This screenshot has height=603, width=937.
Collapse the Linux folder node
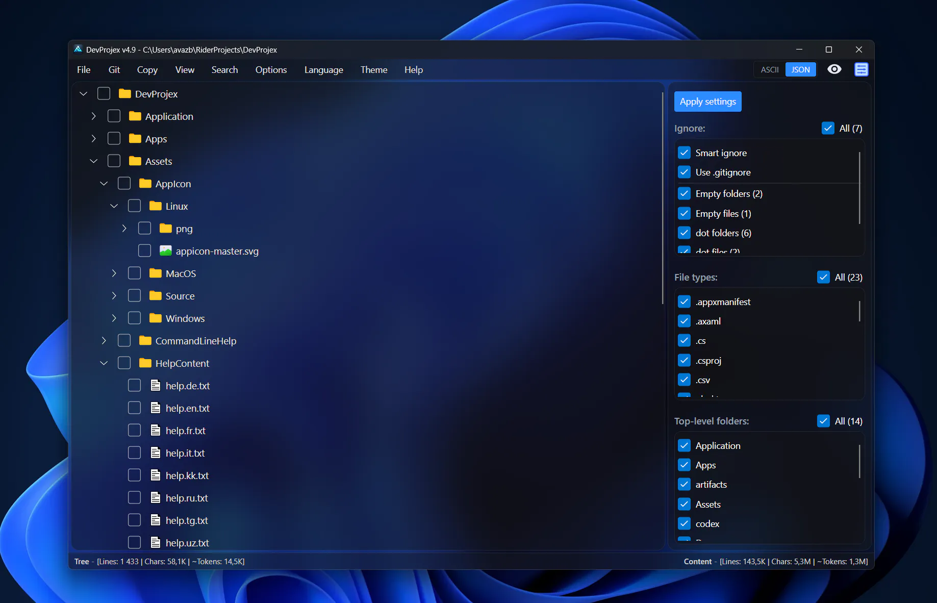pyautogui.click(x=114, y=206)
